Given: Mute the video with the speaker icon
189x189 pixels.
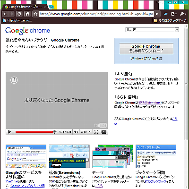Looking at the screenshot, I should (x=76, y=132).
